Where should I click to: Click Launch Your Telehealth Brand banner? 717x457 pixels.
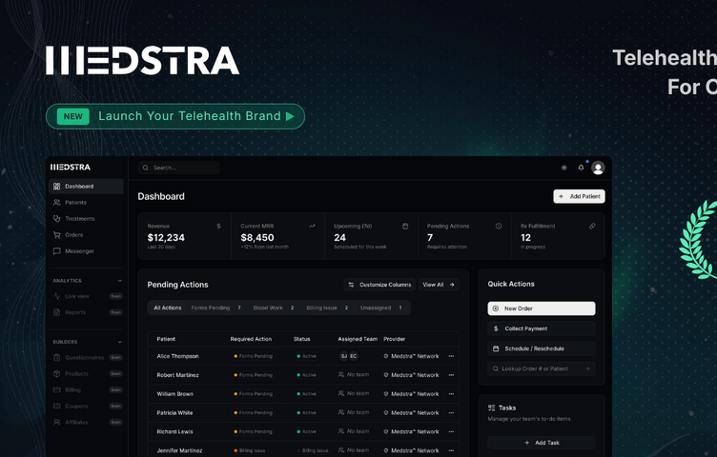[x=175, y=116]
